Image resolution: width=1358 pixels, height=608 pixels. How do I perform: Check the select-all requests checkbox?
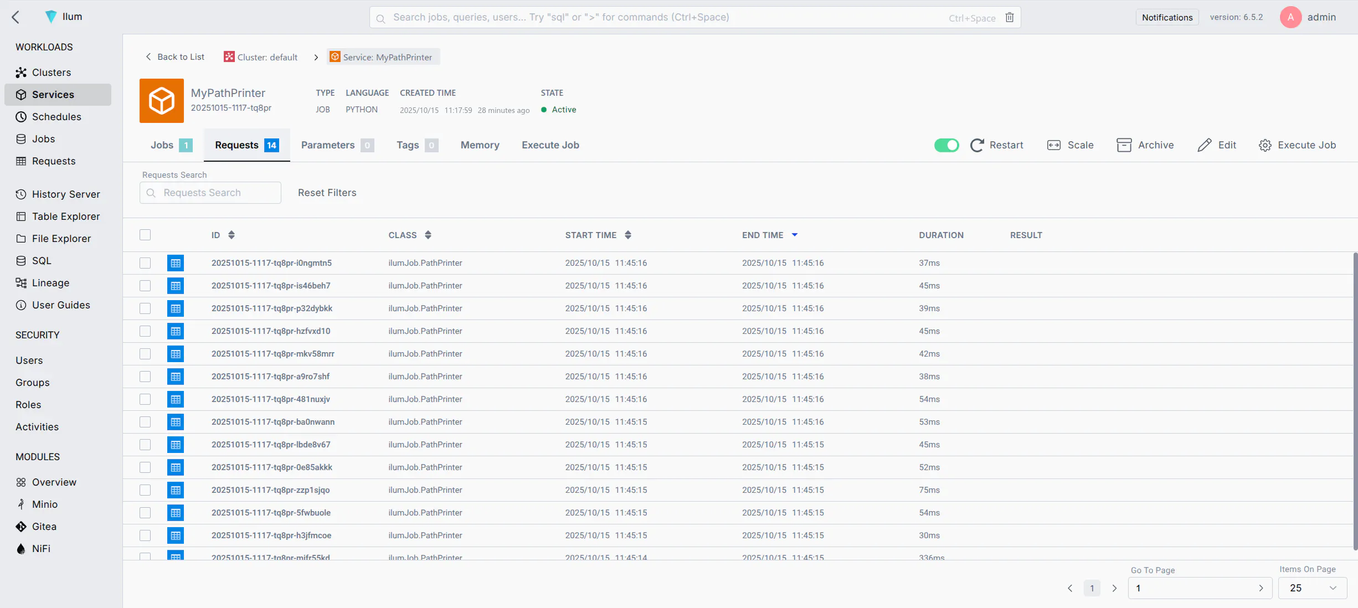(x=145, y=235)
